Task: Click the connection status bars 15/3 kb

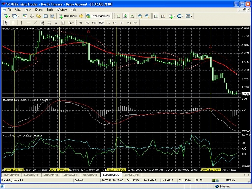Action: [x=224, y=180]
